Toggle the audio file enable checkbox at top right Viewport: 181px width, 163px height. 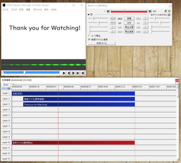point(169,15)
